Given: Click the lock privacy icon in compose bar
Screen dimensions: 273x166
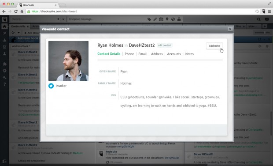Looking at the screenshot, I should point(179,19).
